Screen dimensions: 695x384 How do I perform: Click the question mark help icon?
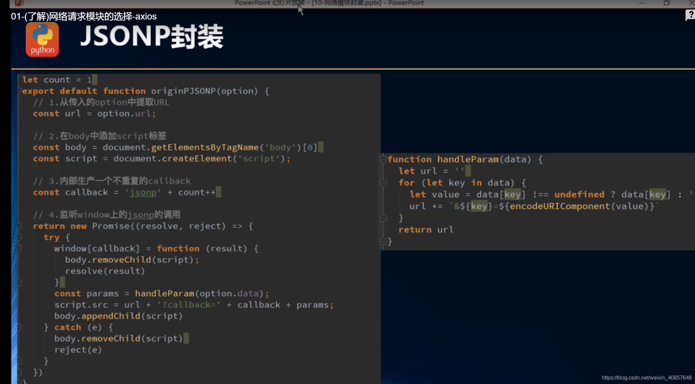pos(690,15)
